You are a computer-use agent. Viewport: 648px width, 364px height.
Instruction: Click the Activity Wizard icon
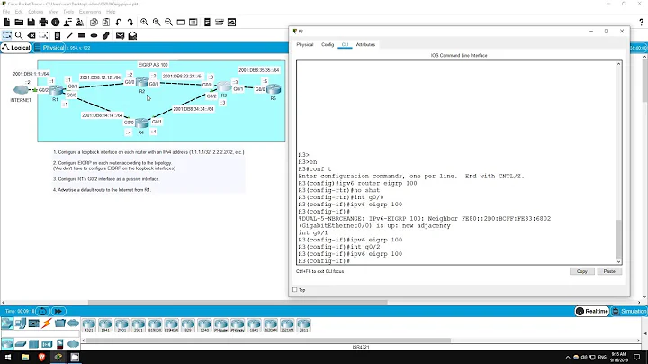pos(80,22)
